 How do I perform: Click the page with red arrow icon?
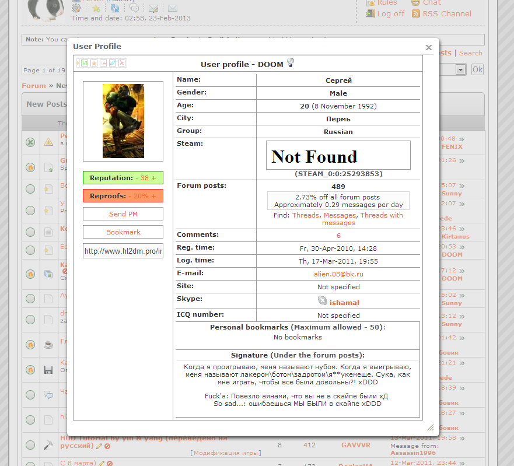tap(103, 63)
